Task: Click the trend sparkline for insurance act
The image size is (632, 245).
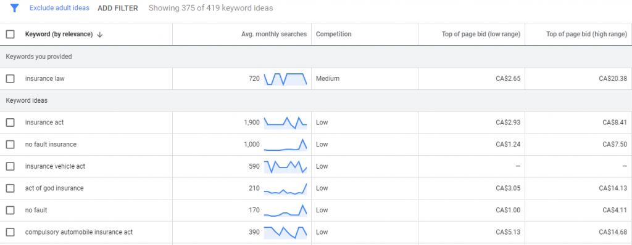Action: tap(285, 122)
